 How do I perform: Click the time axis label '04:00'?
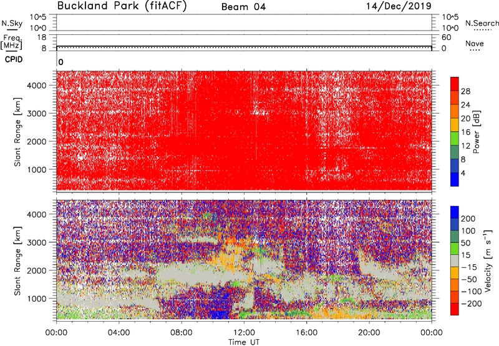(119, 333)
